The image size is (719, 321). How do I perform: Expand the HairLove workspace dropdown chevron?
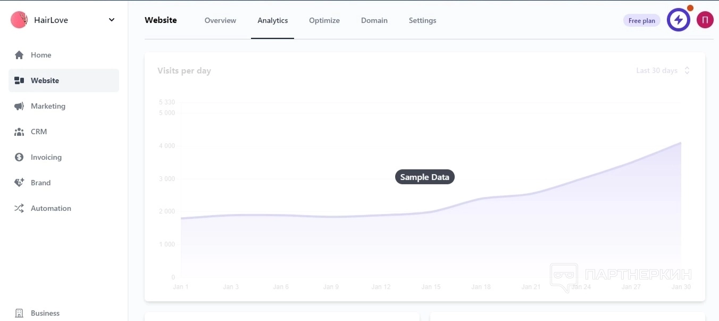coord(112,20)
